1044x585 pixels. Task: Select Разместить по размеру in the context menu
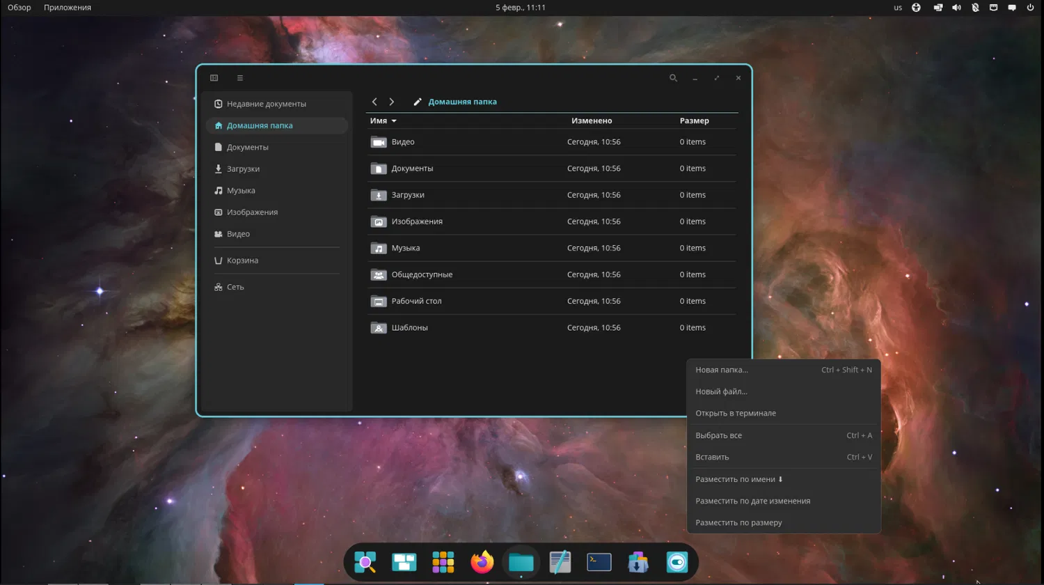click(784, 522)
